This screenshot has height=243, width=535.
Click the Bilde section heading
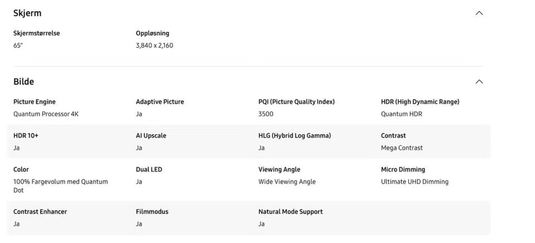tap(24, 81)
